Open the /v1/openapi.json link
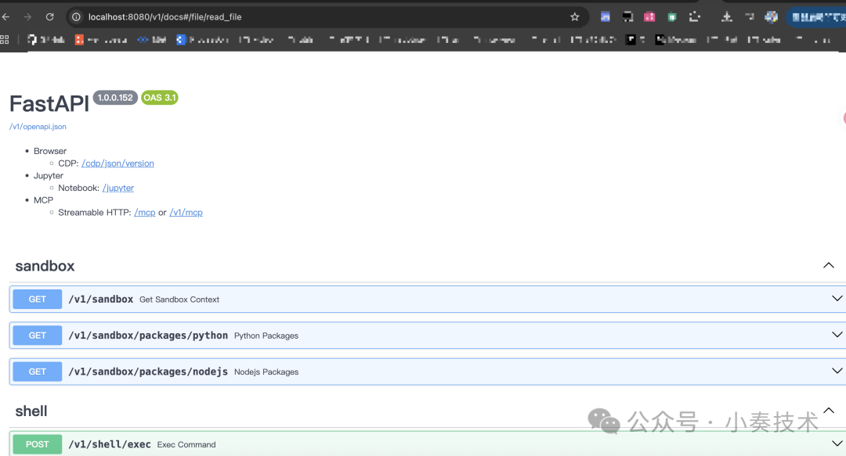This screenshot has height=456, width=846. click(38, 126)
